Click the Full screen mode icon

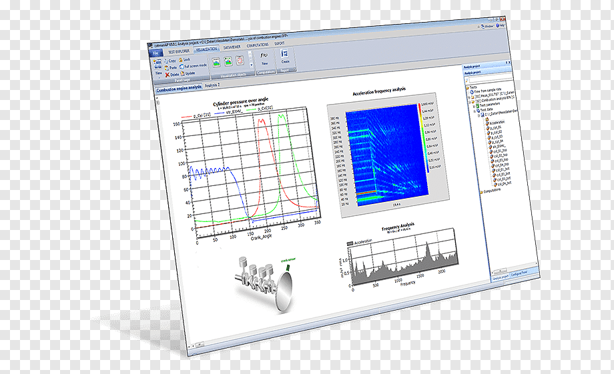[182, 67]
